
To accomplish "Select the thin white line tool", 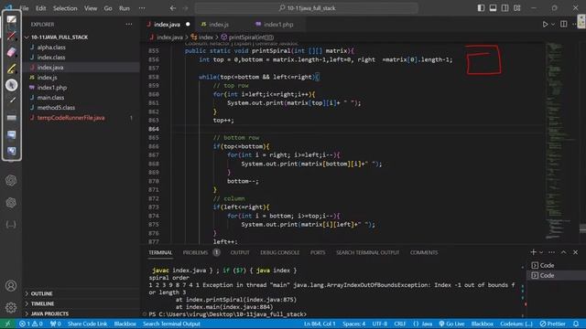I will point(11,101).
